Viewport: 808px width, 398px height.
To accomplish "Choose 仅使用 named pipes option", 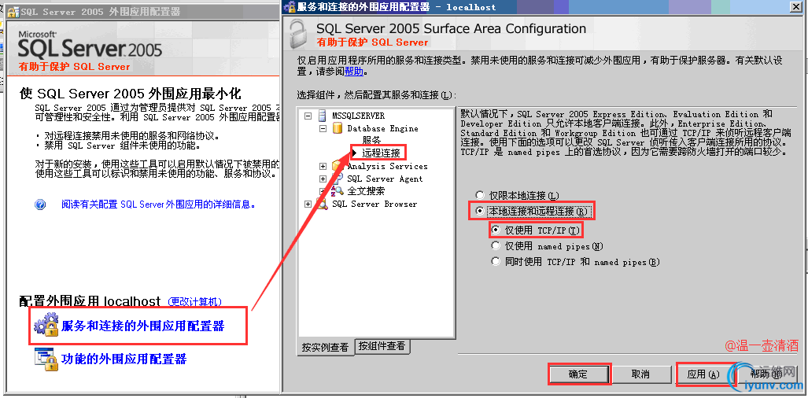I will tap(496, 245).
